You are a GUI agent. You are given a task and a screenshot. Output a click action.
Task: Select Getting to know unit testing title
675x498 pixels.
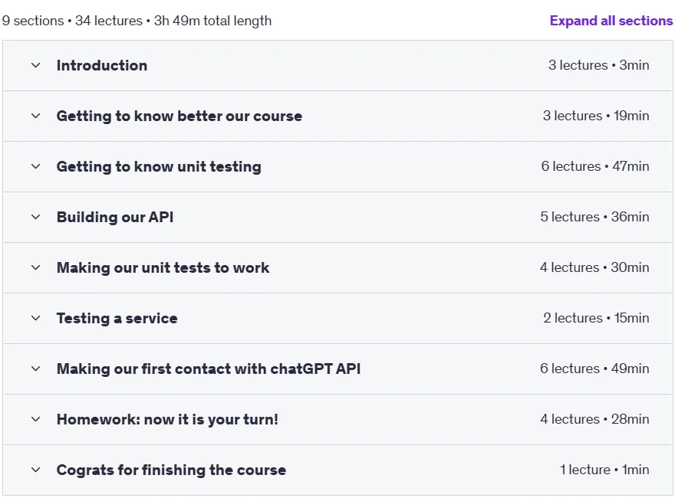[159, 166]
